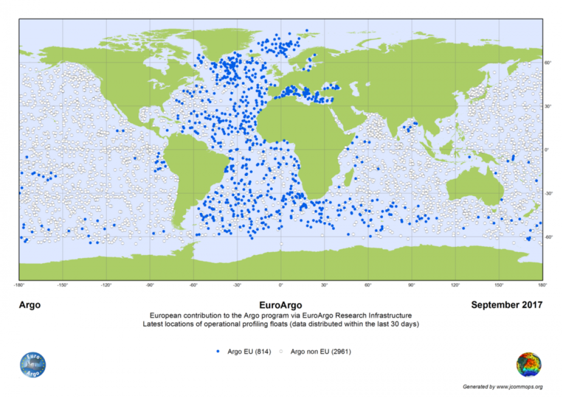Click the white Argo non EU legend dot
Viewport: 563px width, 398px height.
click(281, 352)
